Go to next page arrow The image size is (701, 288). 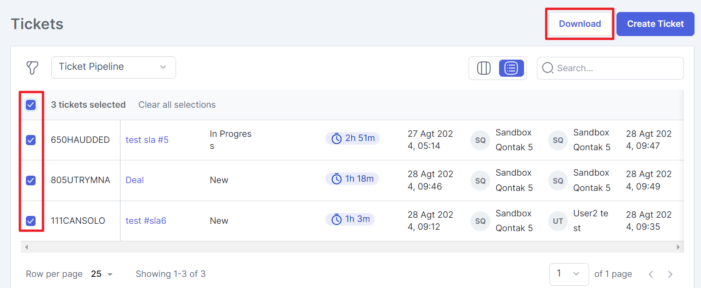coord(671,274)
